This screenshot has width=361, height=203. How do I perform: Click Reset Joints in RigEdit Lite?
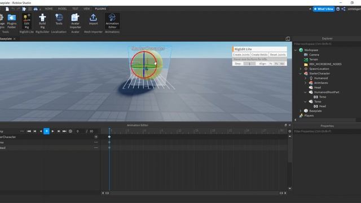pos(278,55)
